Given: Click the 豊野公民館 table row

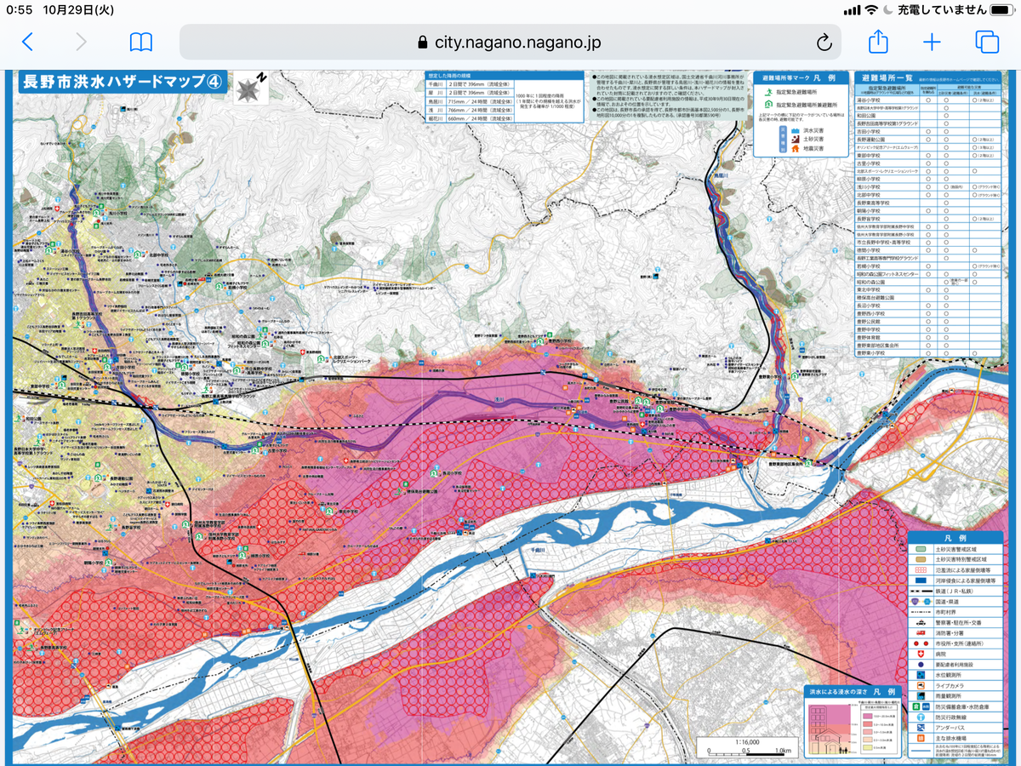Looking at the screenshot, I should pyautogui.click(x=927, y=322).
